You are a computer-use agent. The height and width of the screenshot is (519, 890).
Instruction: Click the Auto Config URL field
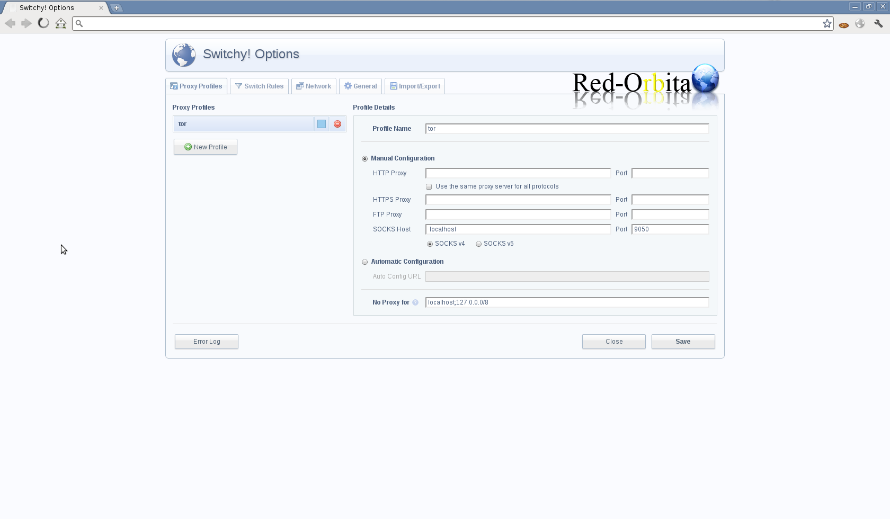click(567, 276)
